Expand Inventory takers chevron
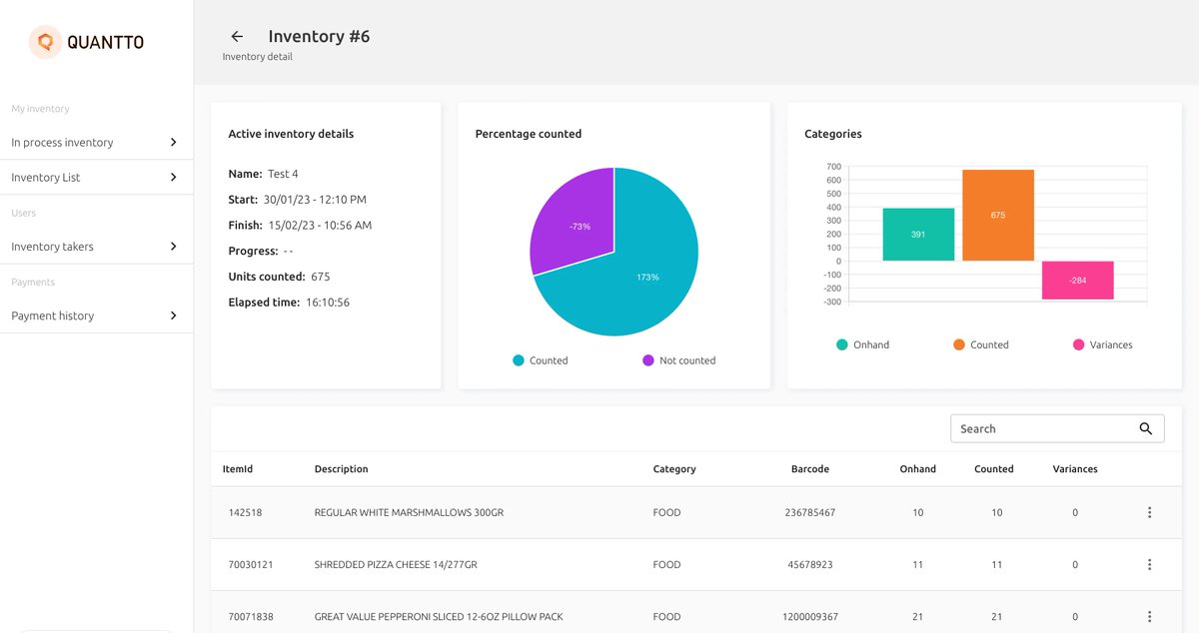The image size is (1199, 633). (173, 246)
